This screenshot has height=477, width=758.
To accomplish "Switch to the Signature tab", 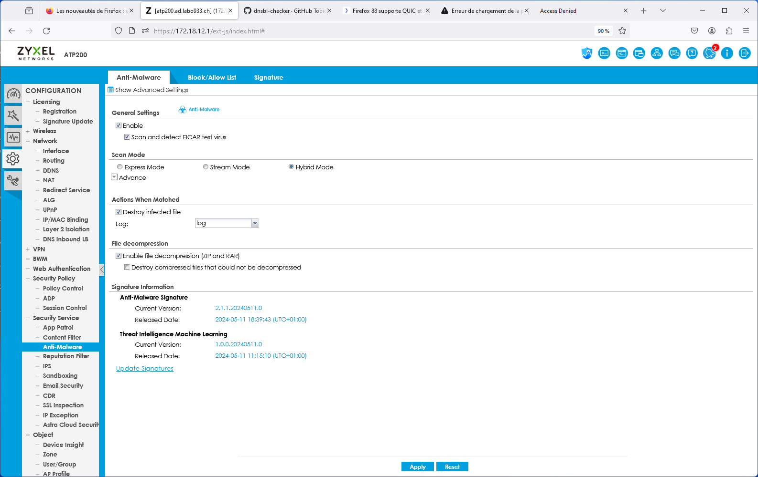I will pyautogui.click(x=269, y=77).
